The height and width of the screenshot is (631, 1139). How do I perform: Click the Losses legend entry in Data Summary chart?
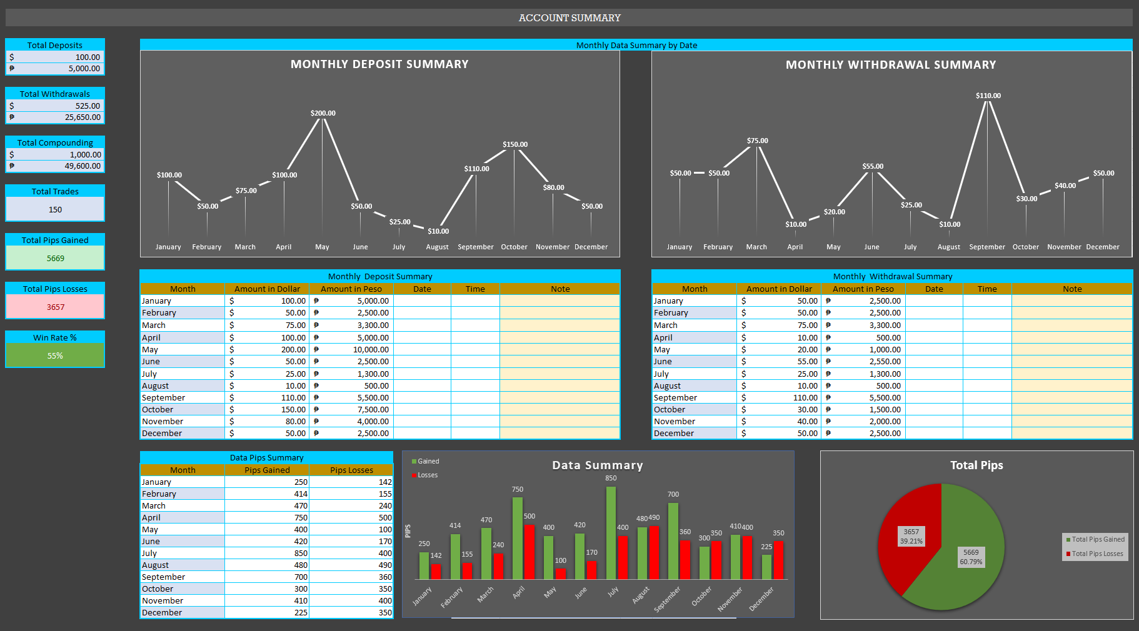[x=425, y=475]
